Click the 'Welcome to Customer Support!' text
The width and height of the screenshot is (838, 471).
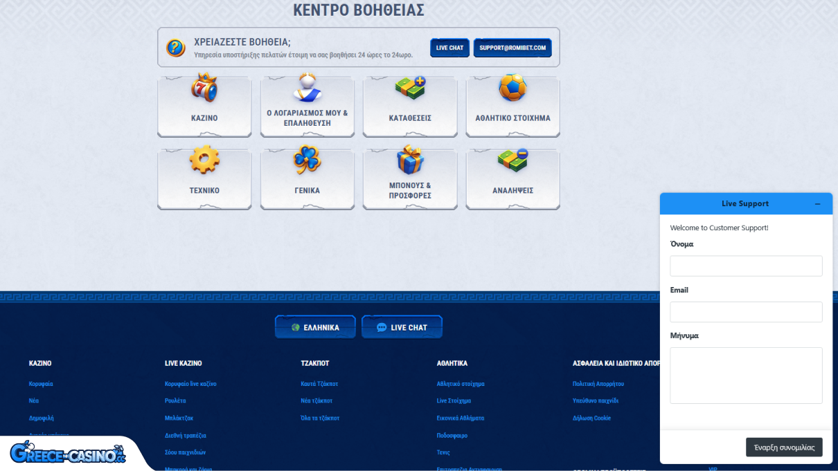719,228
